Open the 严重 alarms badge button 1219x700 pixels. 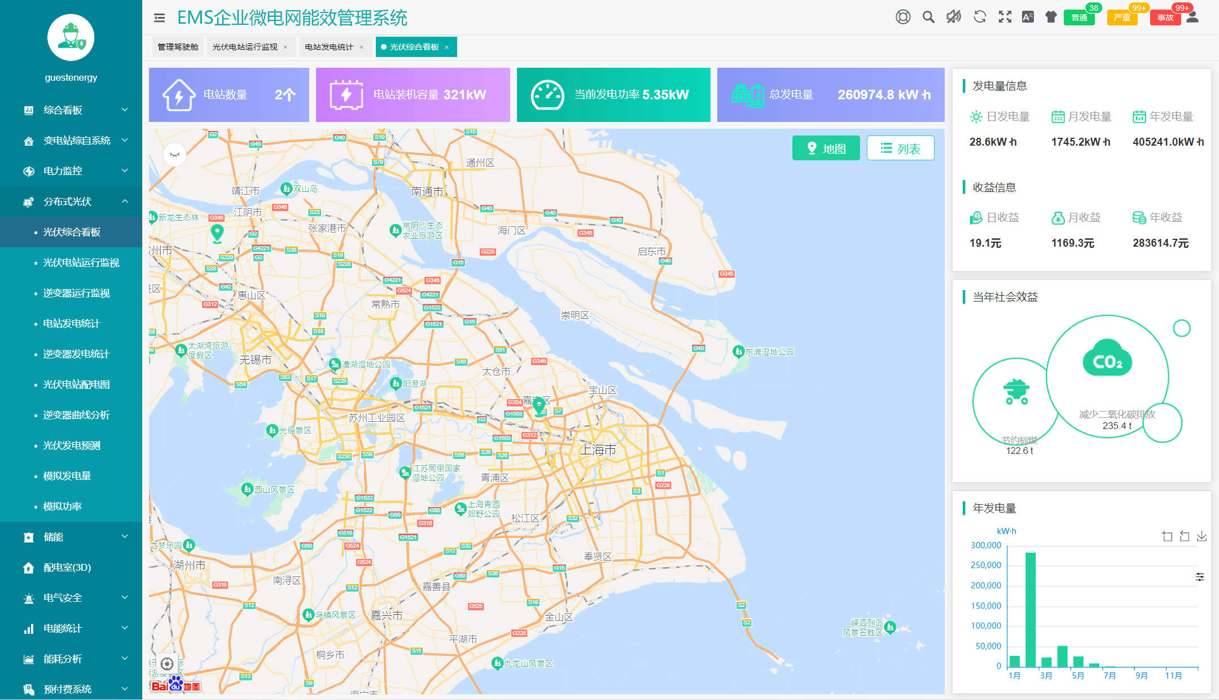[x=1122, y=17]
